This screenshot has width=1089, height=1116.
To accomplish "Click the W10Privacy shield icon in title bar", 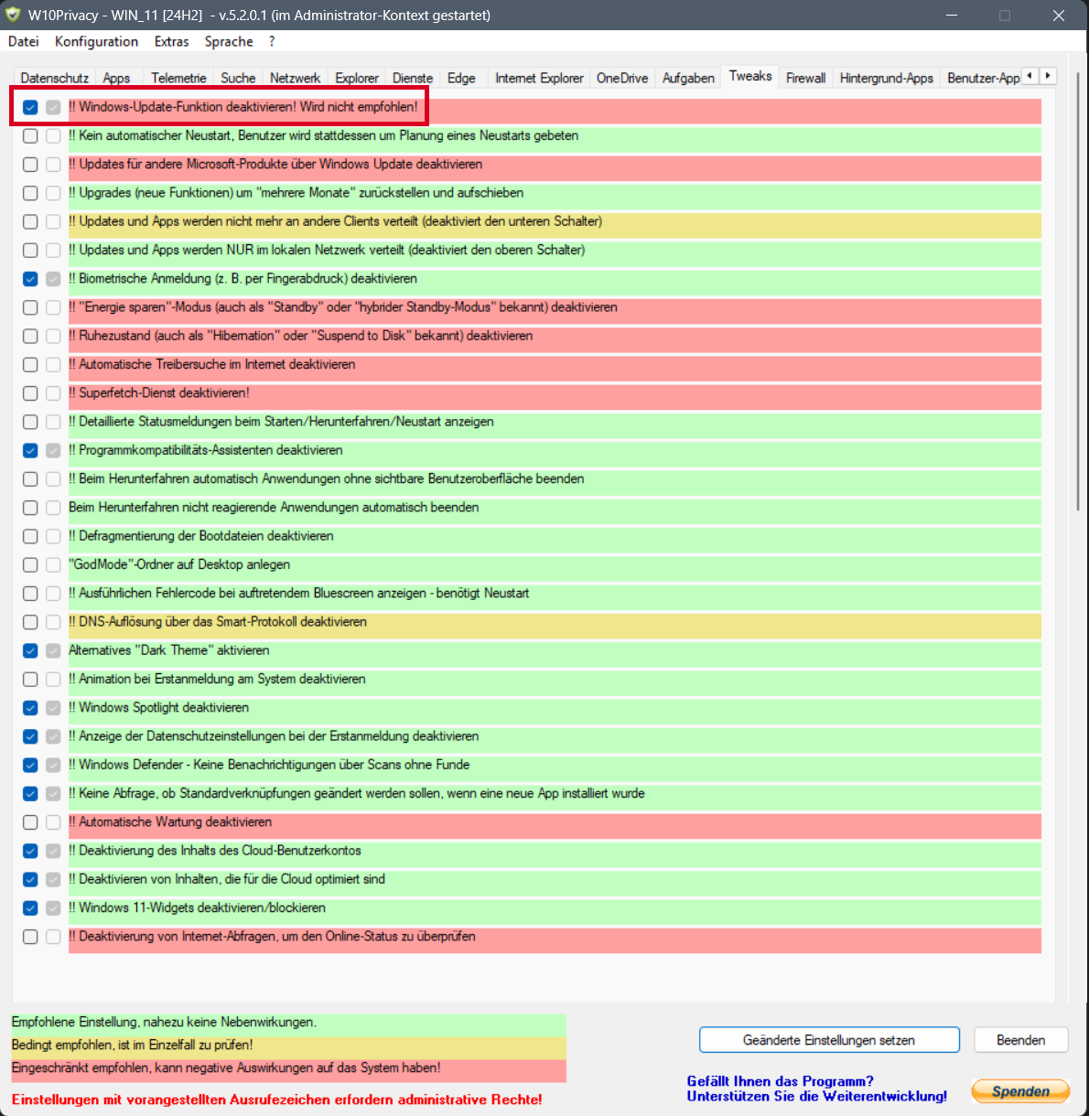I will pyautogui.click(x=13, y=15).
